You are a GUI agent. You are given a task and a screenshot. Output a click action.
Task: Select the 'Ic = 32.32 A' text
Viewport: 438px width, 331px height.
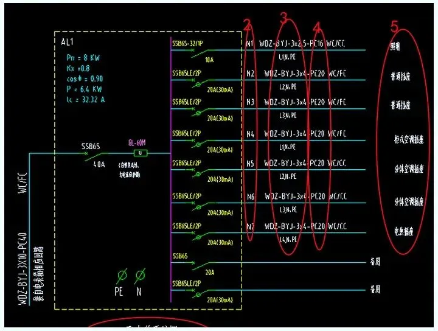point(86,100)
